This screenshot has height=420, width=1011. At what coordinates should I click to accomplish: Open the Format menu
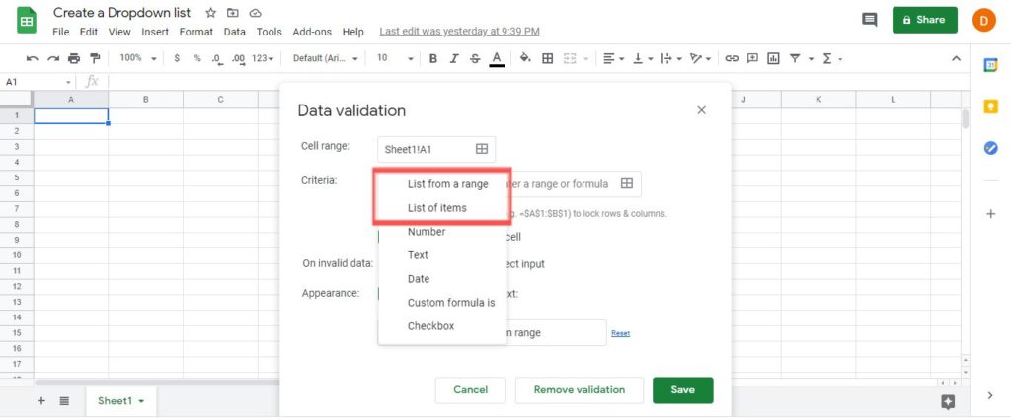pyautogui.click(x=196, y=32)
